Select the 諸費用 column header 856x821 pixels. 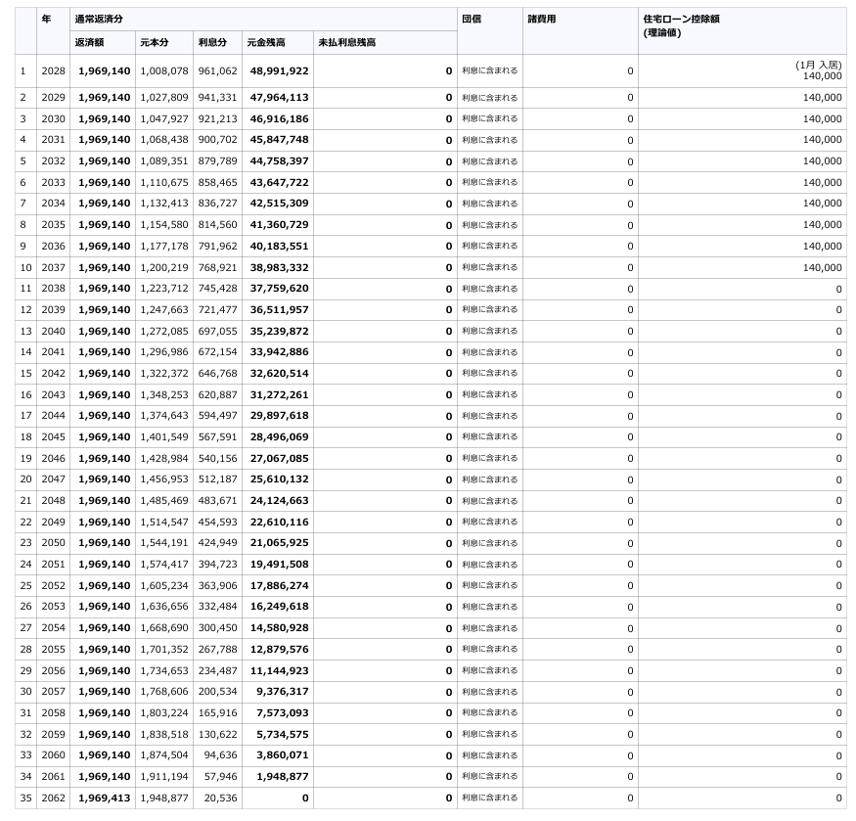542,20
